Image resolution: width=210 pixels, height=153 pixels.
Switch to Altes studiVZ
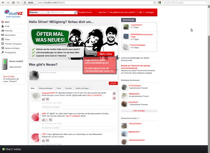15,67
